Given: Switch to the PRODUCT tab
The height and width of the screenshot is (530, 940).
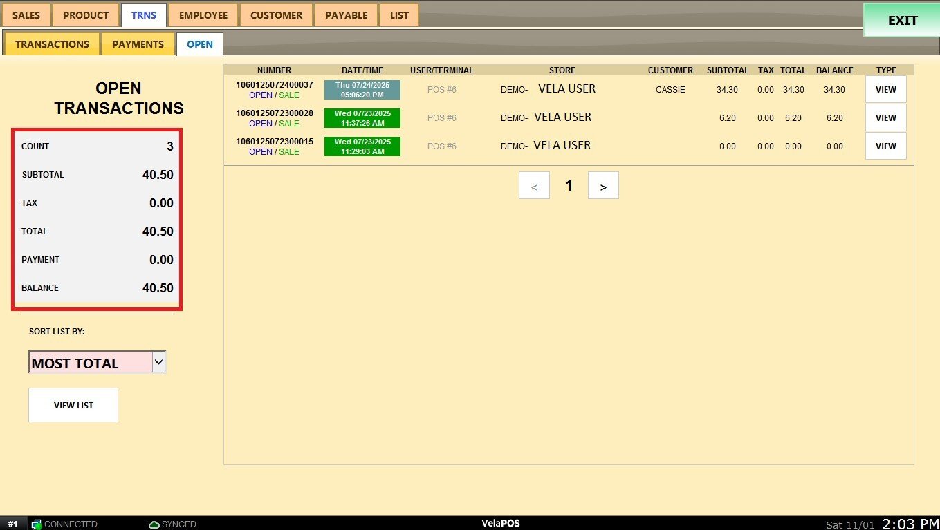Looking at the screenshot, I should (86, 15).
